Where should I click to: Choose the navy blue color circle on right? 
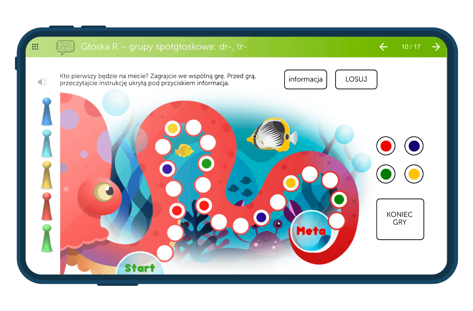pyautogui.click(x=414, y=146)
